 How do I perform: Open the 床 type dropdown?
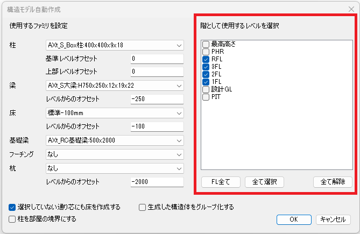pos(115,113)
